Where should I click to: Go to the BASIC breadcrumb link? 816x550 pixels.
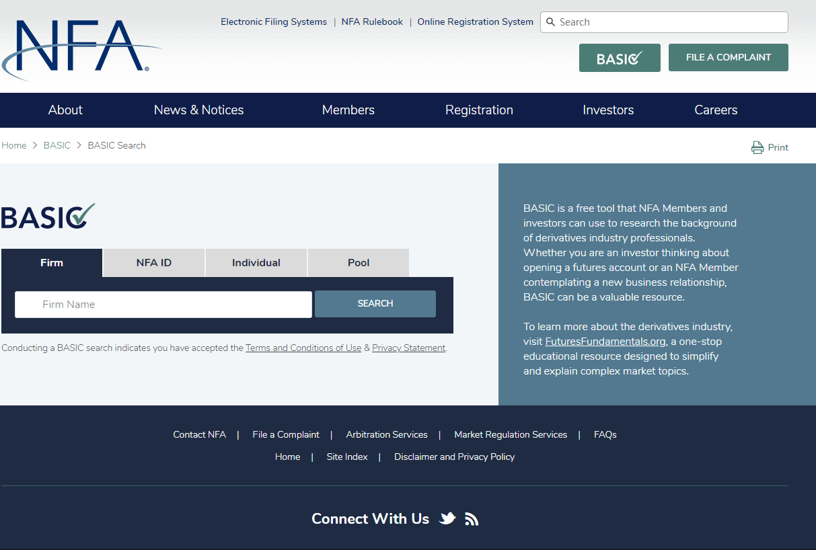pos(57,145)
